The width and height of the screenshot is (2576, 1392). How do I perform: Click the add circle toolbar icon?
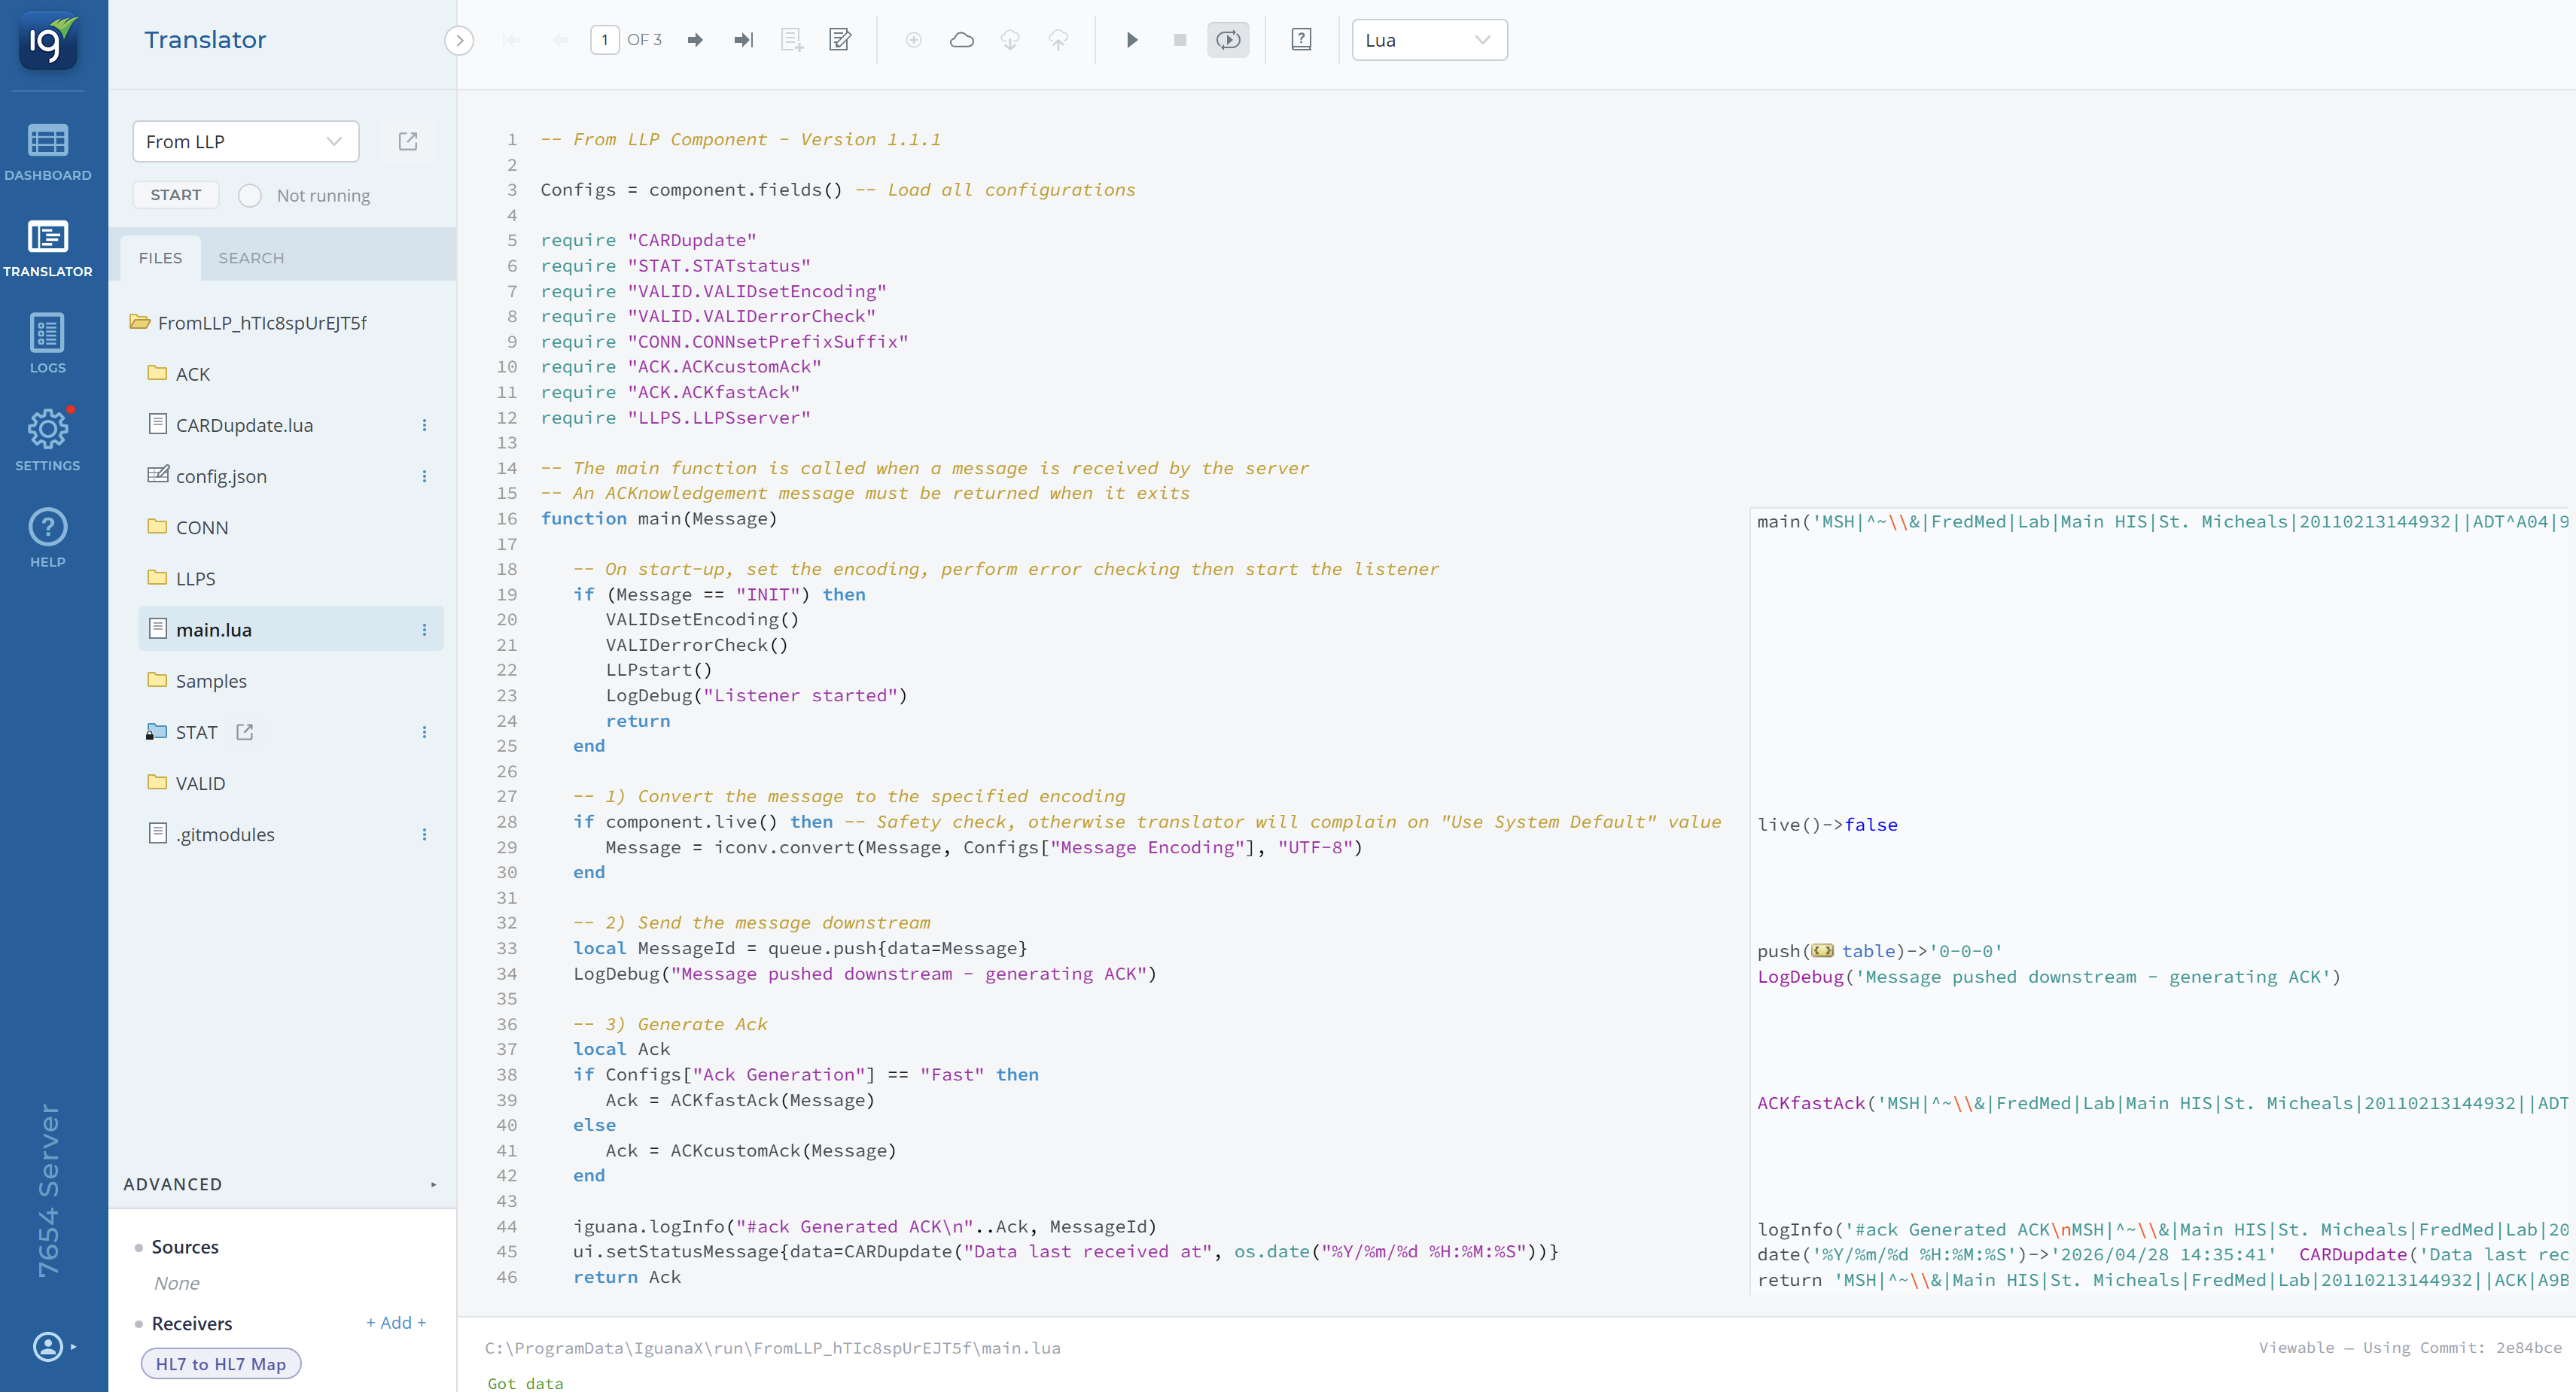pos(913,40)
